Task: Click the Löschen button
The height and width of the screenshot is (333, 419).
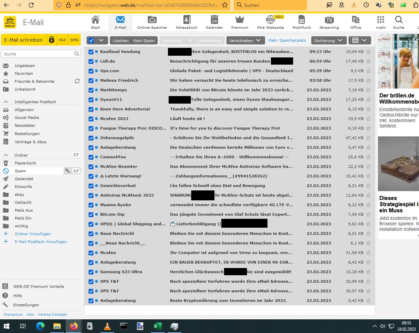Action: tap(120, 40)
